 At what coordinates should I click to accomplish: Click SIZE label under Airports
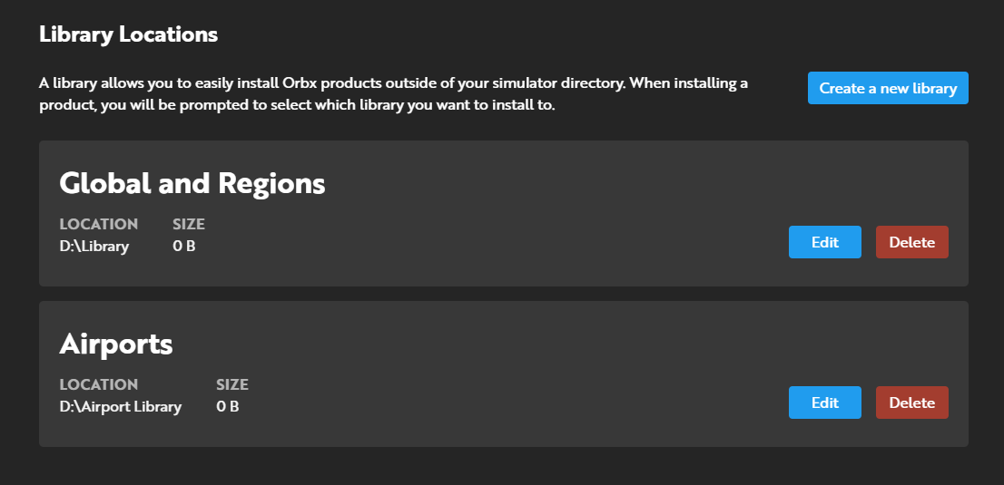[x=232, y=384]
